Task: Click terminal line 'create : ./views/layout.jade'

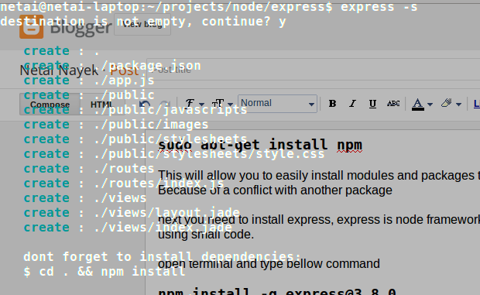Action: [x=132, y=212]
